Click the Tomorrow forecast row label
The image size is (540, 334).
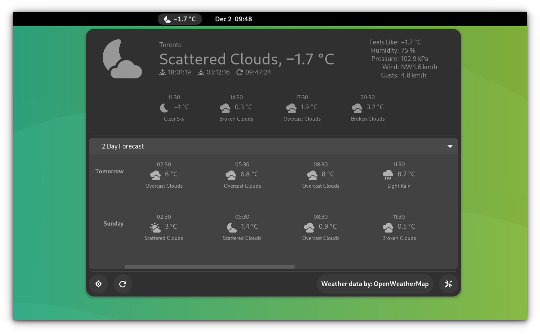pos(109,172)
